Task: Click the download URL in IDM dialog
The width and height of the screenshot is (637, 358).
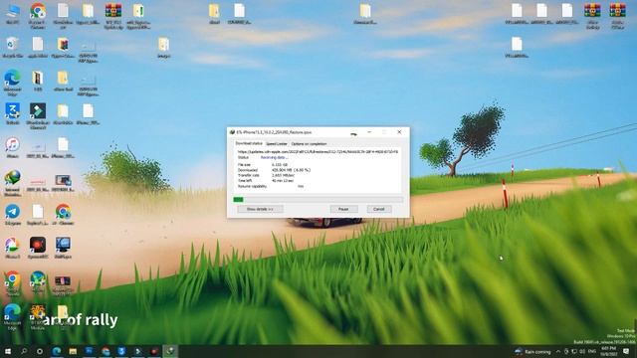Action: [318, 151]
